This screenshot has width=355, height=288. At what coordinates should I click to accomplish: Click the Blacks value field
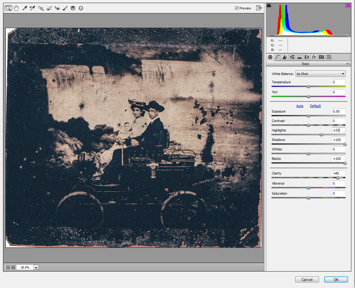tap(339, 159)
